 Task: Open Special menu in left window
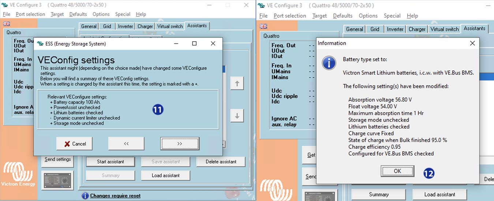(x=123, y=14)
